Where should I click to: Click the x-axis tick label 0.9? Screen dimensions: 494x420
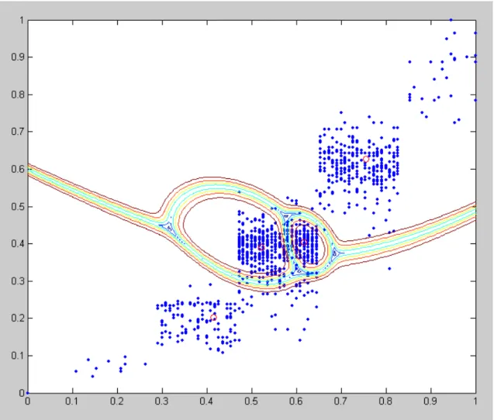tap(430, 401)
